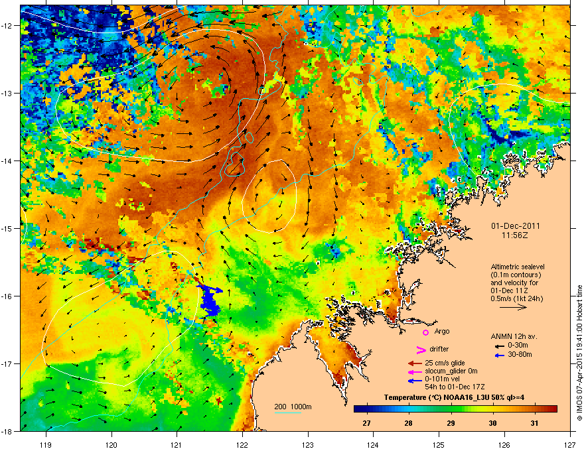Click the cyan 200 1000m depth contour line sample
The height and width of the screenshot is (451, 584).
287,413
